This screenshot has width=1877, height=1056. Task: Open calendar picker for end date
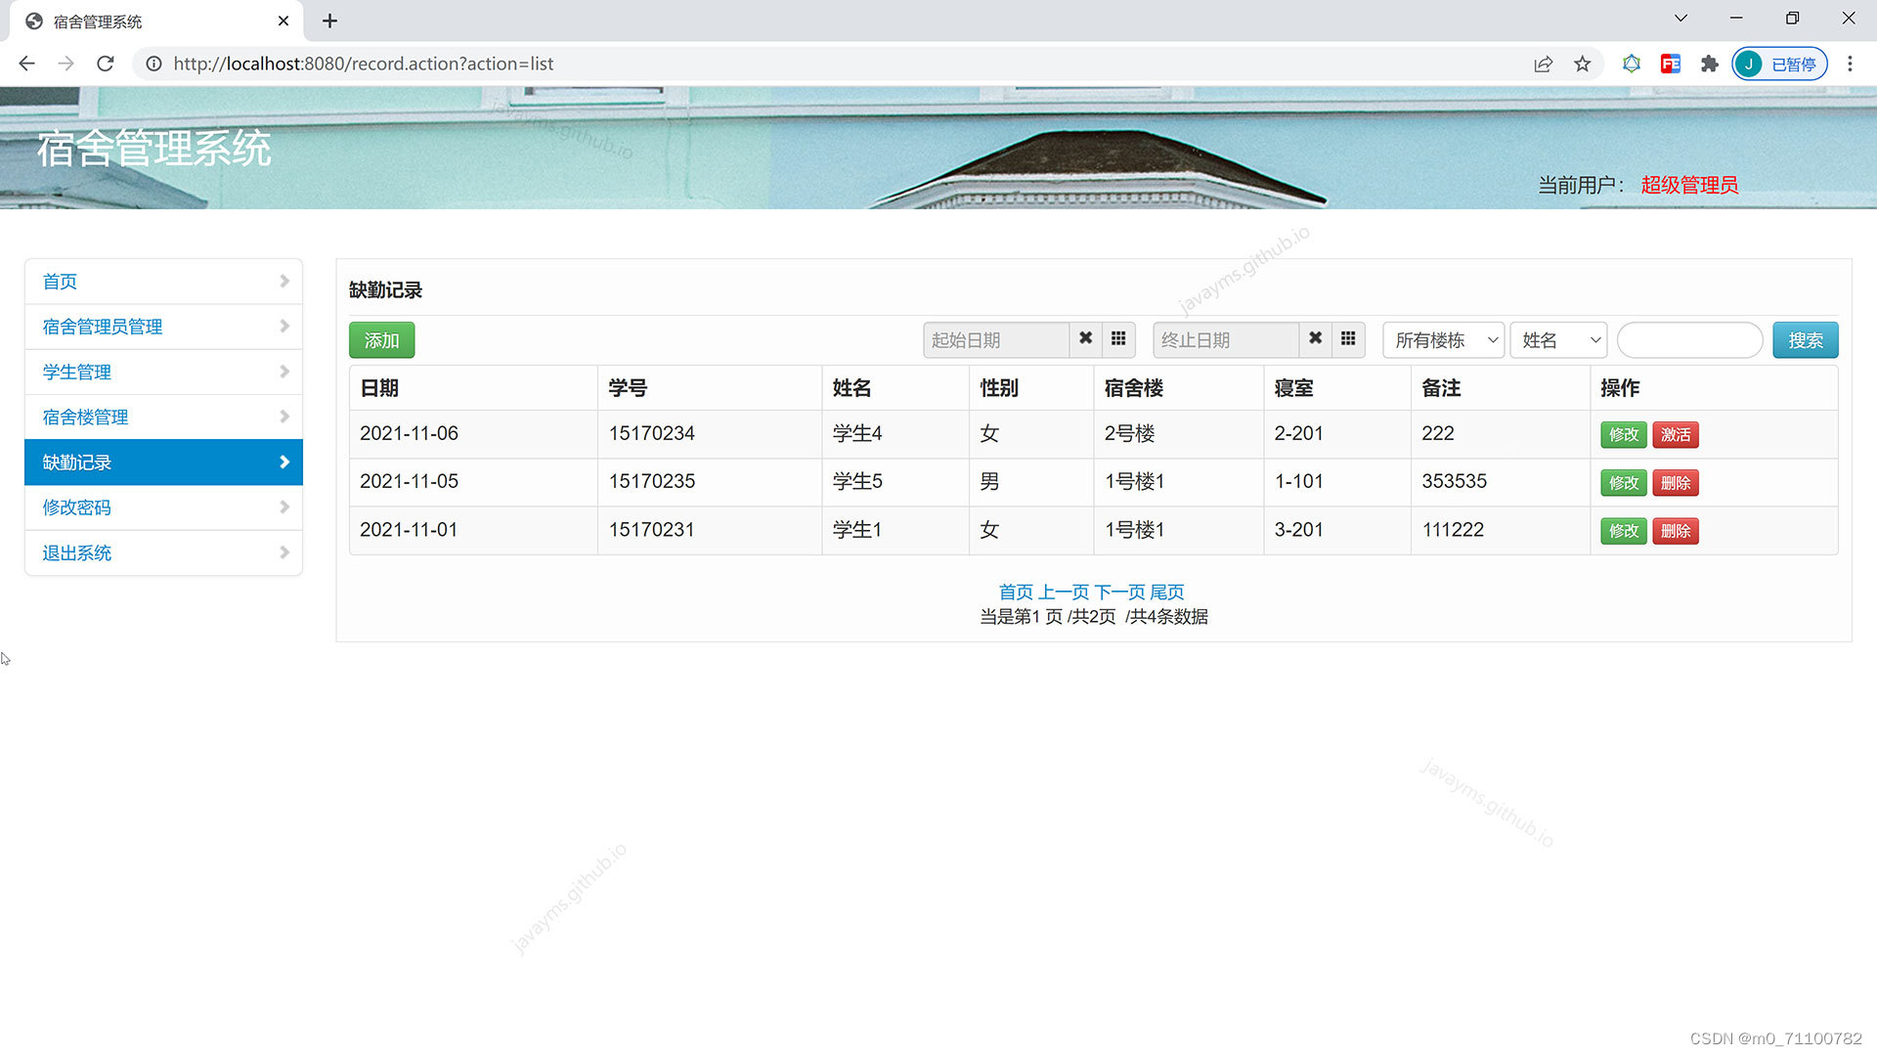pos(1348,339)
